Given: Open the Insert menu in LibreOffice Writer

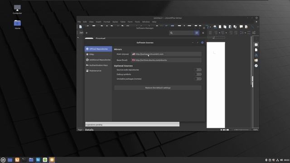Looking at the screenshot, I should pyautogui.click(x=98, y=22).
